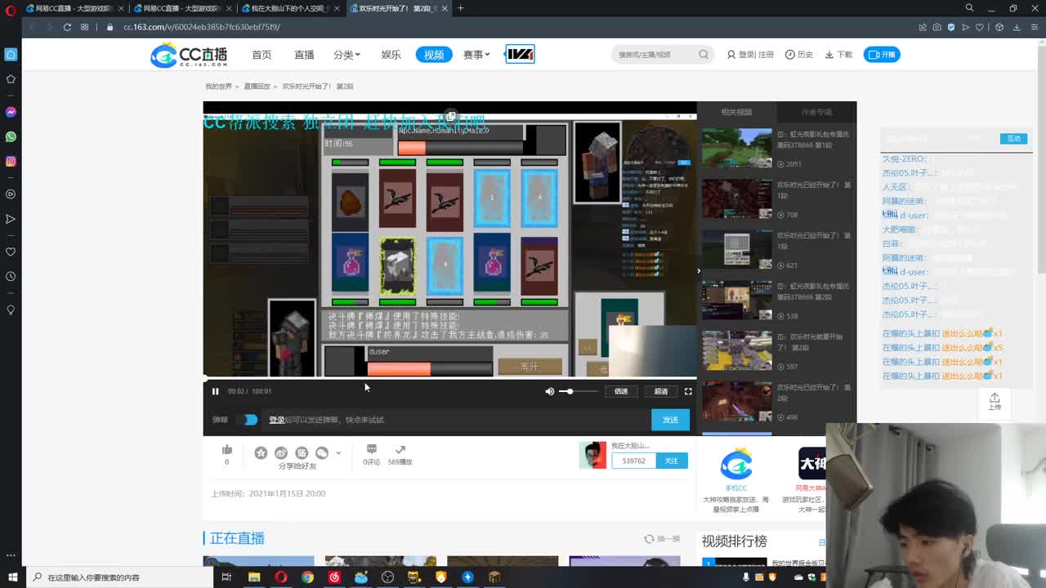
Task: Click 换一换 refresh live list
Action: [662, 539]
